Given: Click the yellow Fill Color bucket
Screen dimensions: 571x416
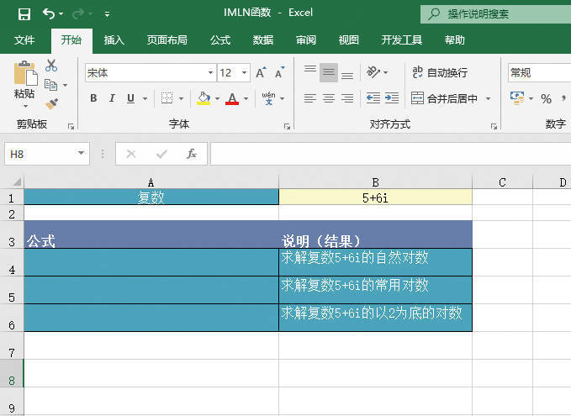Looking at the screenshot, I should click(x=203, y=98).
